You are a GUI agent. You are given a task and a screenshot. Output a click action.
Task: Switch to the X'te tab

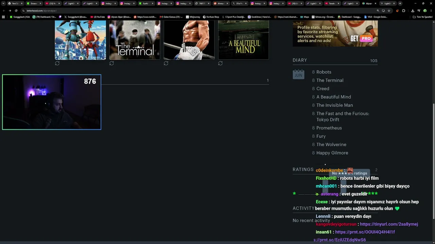tap(239, 3)
